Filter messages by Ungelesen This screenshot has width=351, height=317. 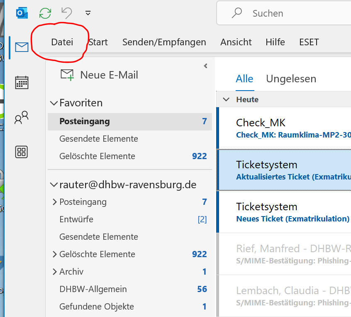click(291, 79)
